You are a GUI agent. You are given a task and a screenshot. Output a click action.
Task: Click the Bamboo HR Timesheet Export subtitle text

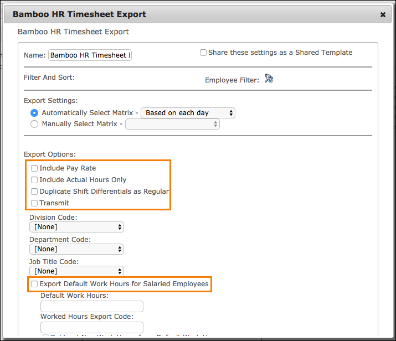tap(73, 32)
